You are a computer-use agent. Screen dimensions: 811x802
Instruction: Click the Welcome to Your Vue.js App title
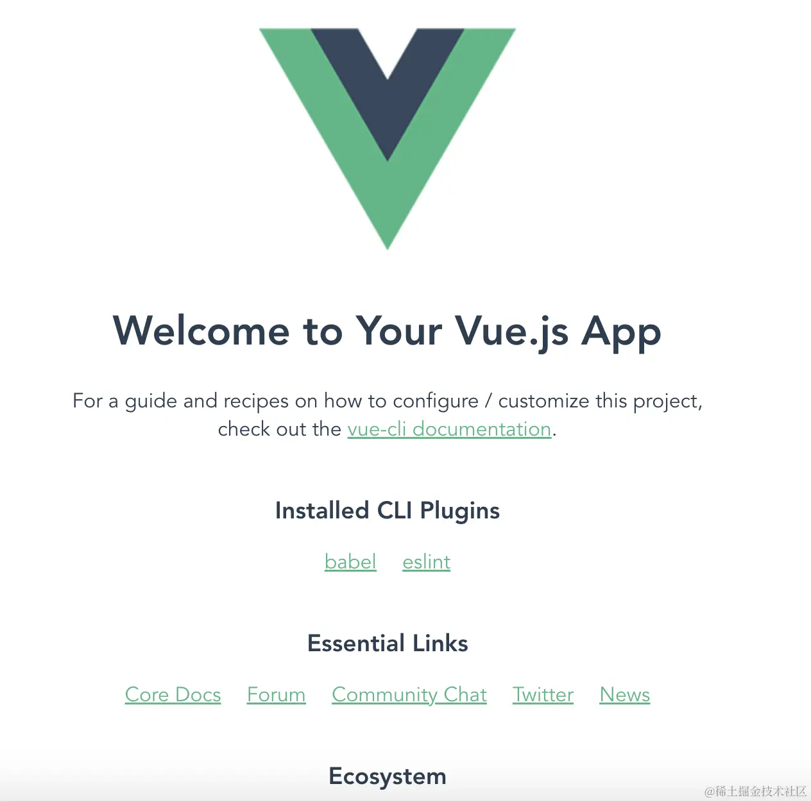pyautogui.click(x=387, y=332)
